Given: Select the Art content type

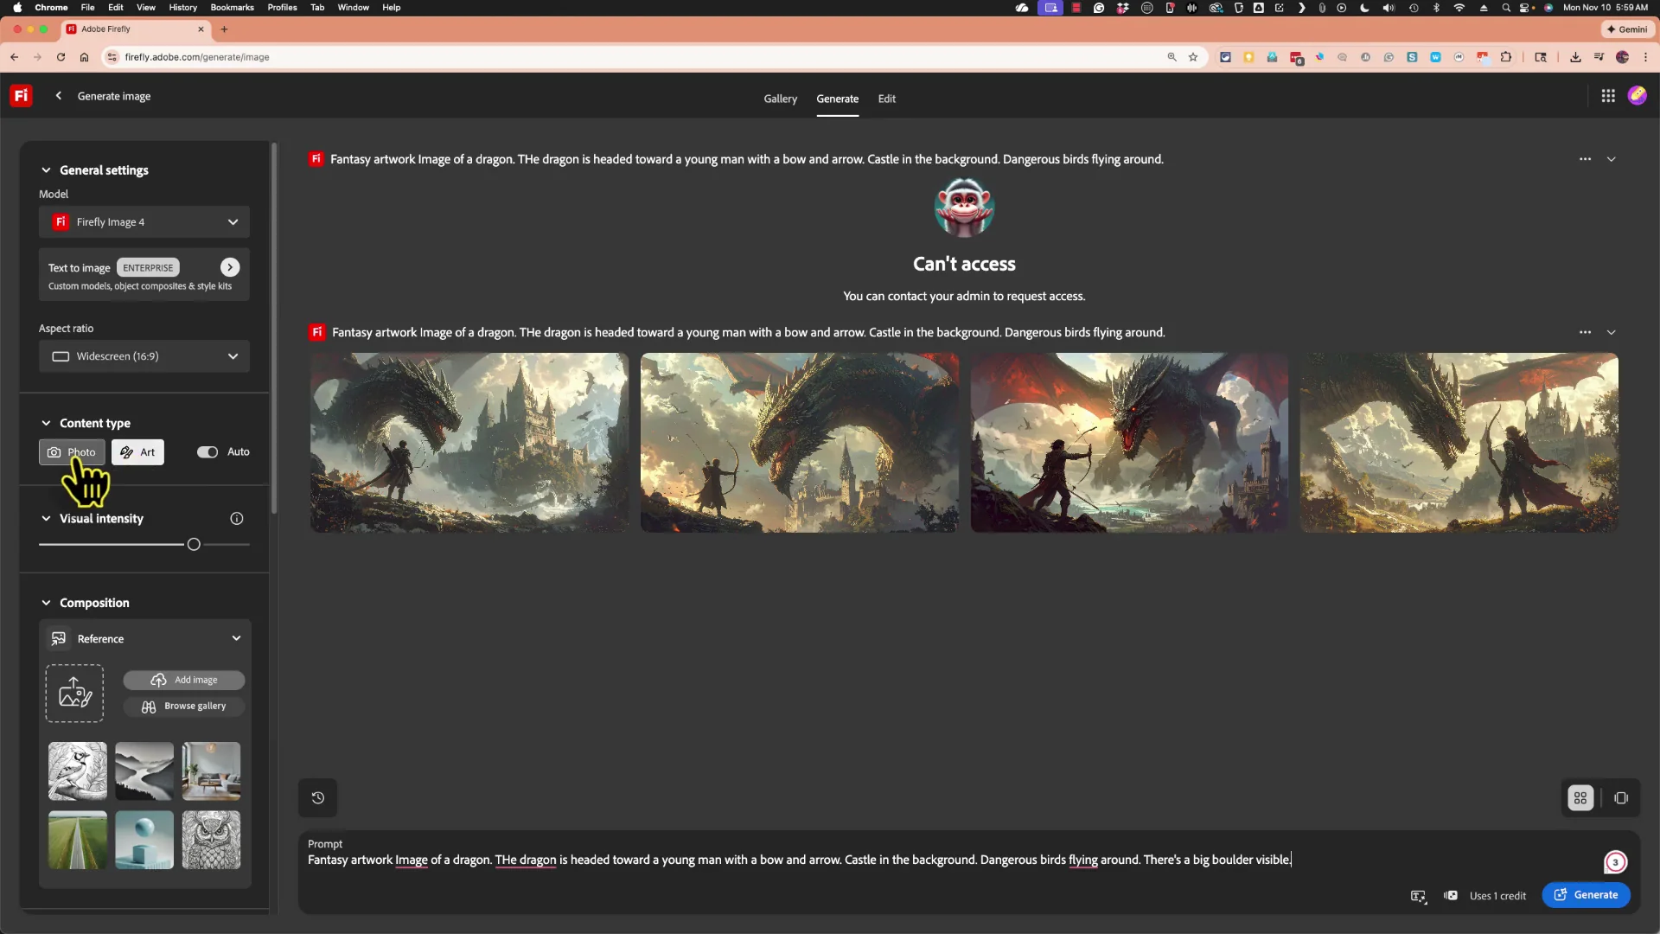Looking at the screenshot, I should pyautogui.click(x=137, y=451).
